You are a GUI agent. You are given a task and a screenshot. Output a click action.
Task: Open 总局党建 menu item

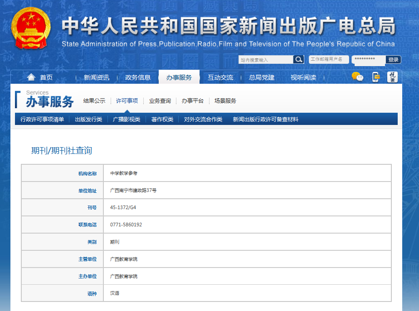pos(262,77)
